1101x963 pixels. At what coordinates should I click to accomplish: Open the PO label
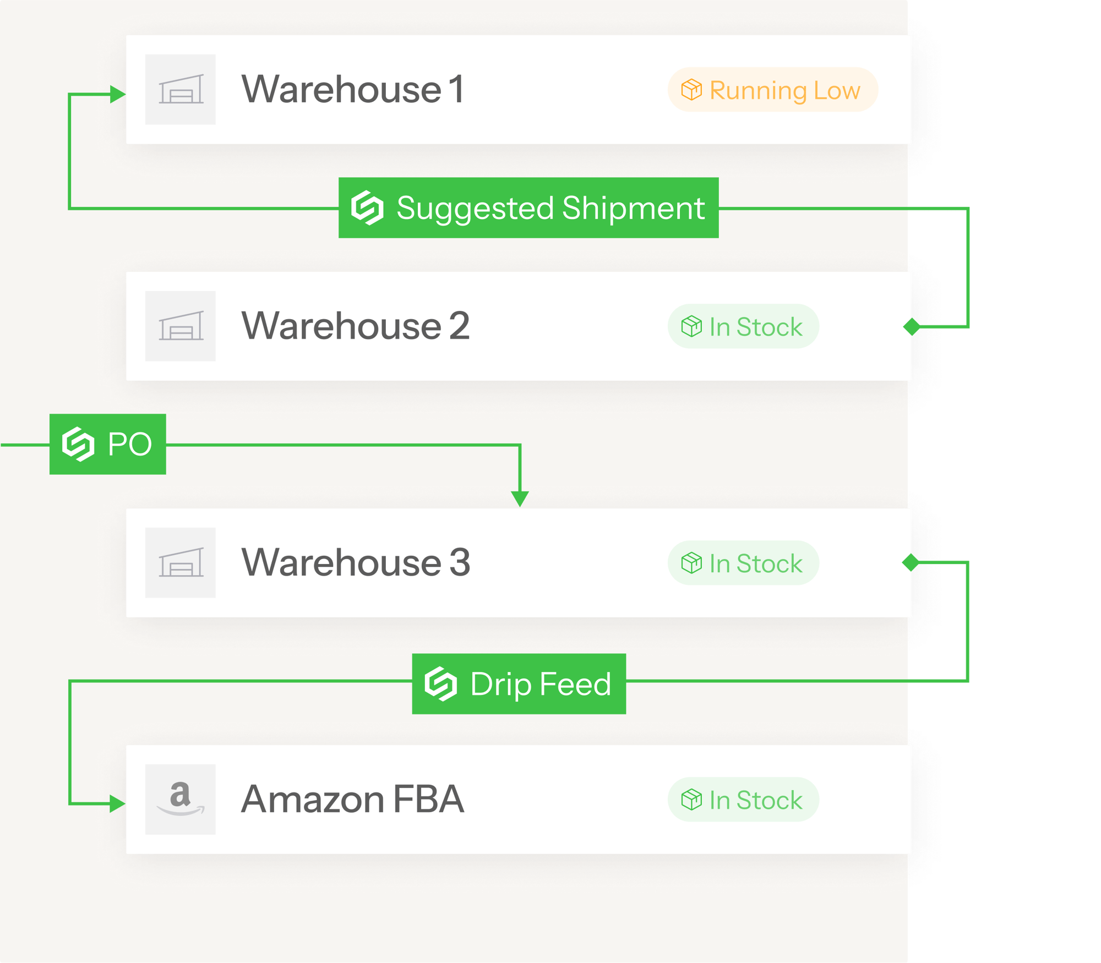[108, 444]
